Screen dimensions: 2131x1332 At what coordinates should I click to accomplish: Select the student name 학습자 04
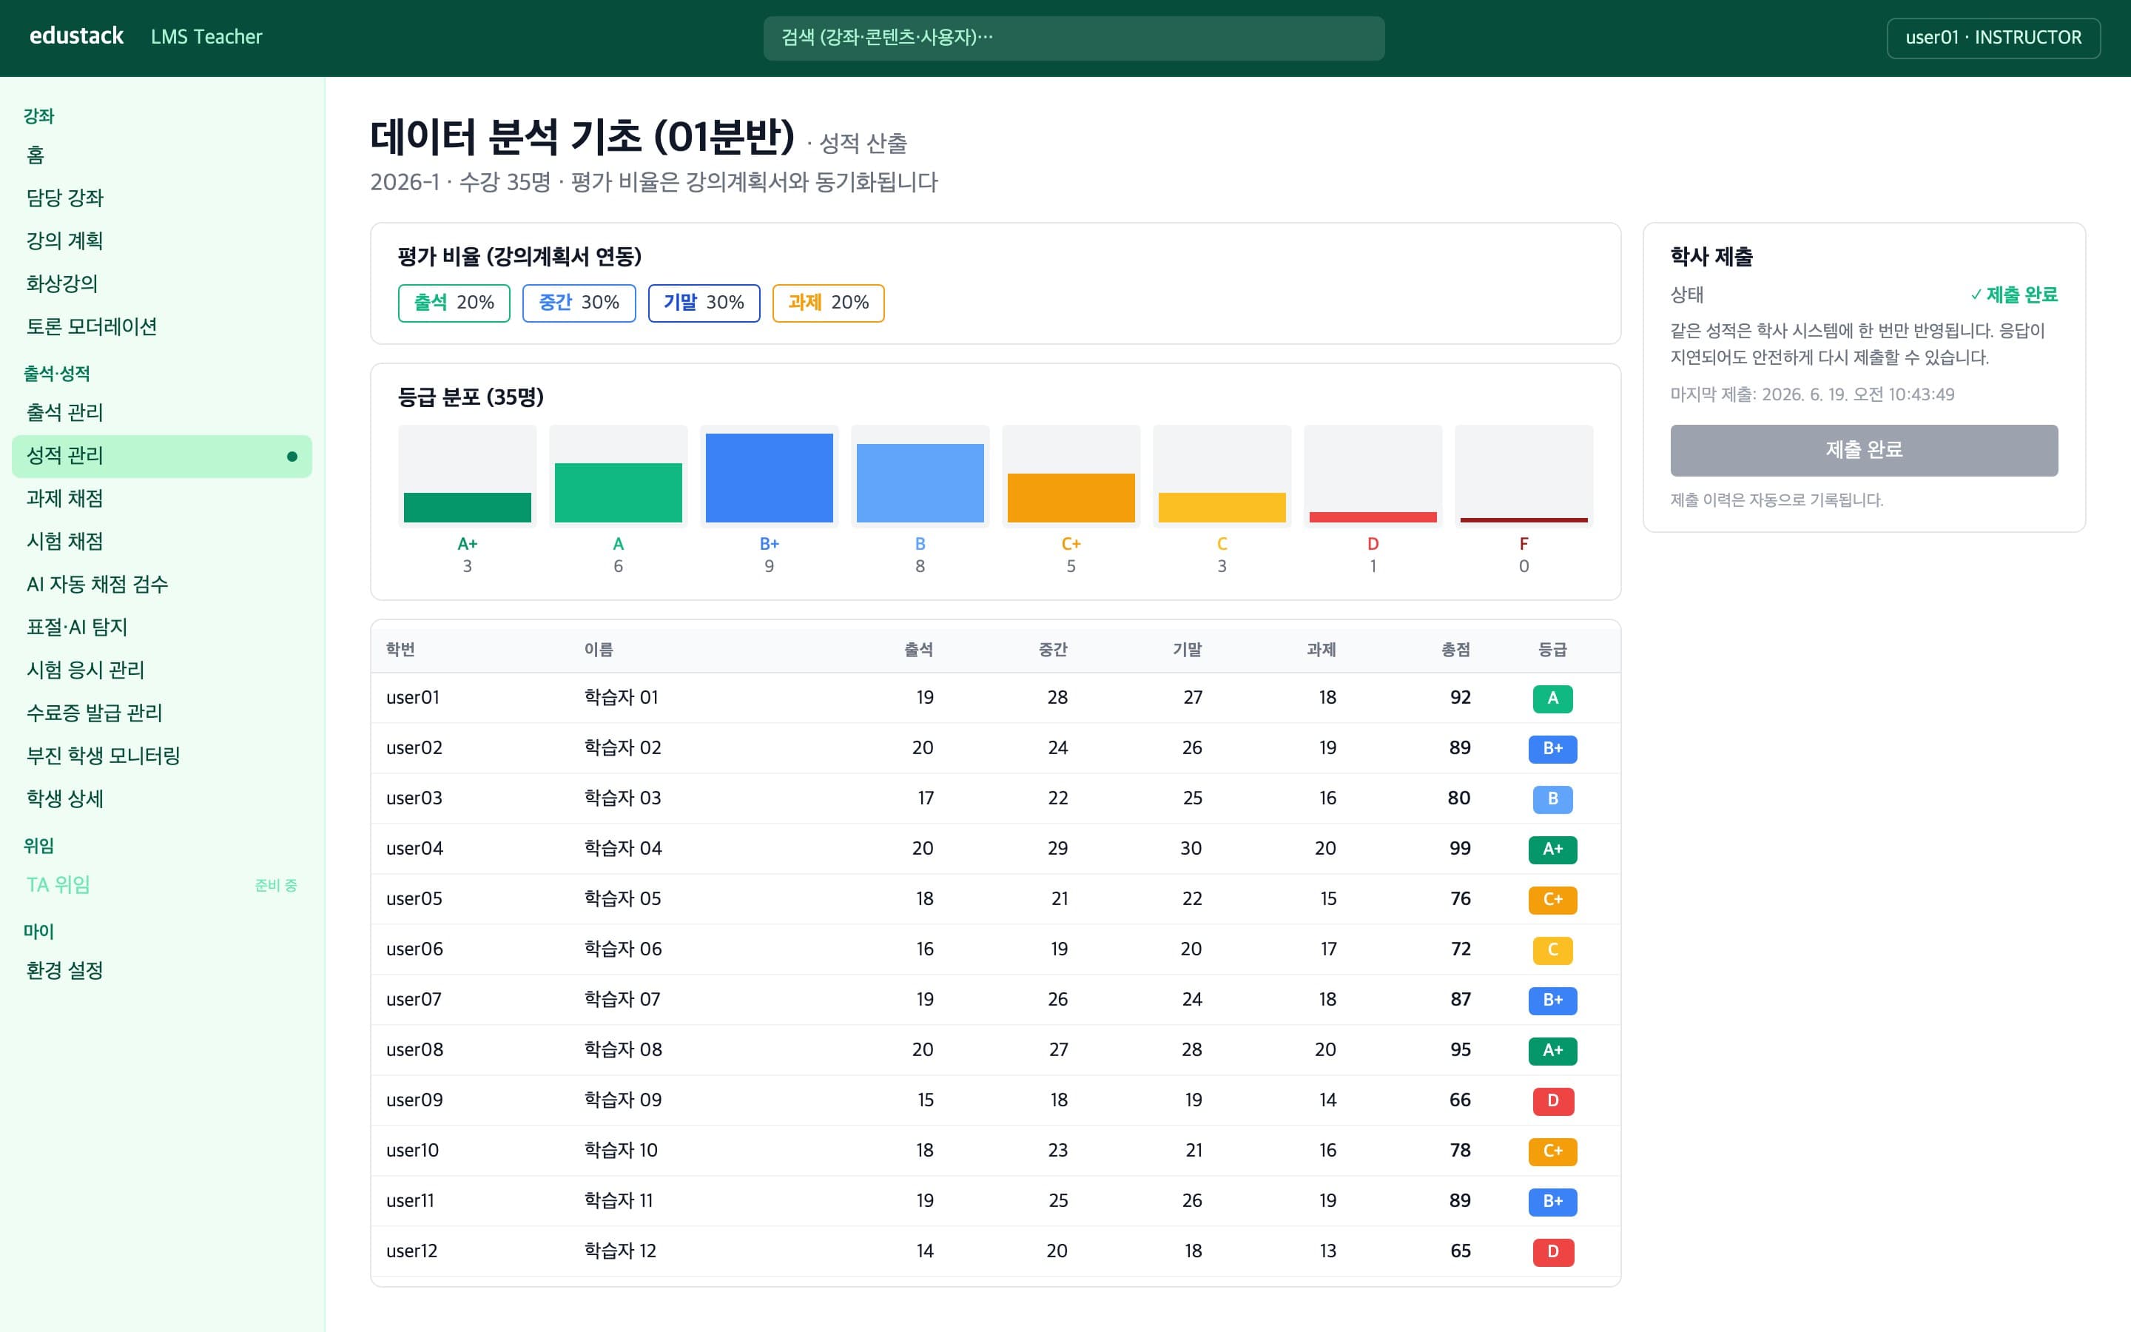[622, 848]
